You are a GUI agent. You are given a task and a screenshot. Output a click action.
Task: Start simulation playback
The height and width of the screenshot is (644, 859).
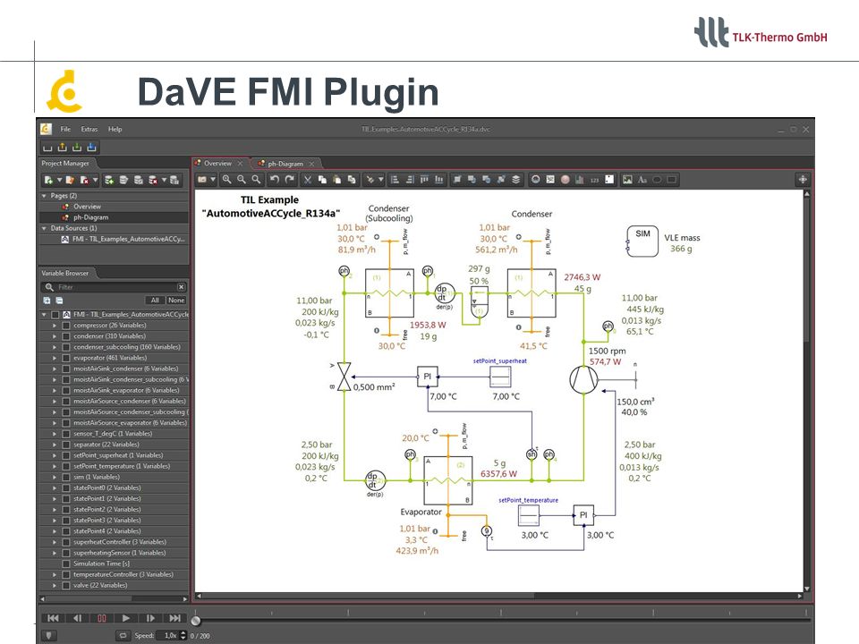[126, 618]
